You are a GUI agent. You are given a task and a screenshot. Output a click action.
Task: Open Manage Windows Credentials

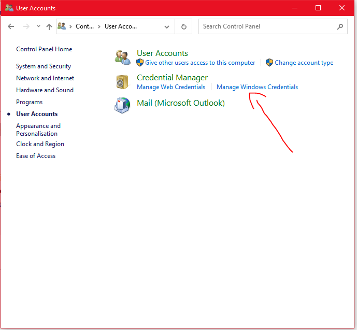(257, 87)
